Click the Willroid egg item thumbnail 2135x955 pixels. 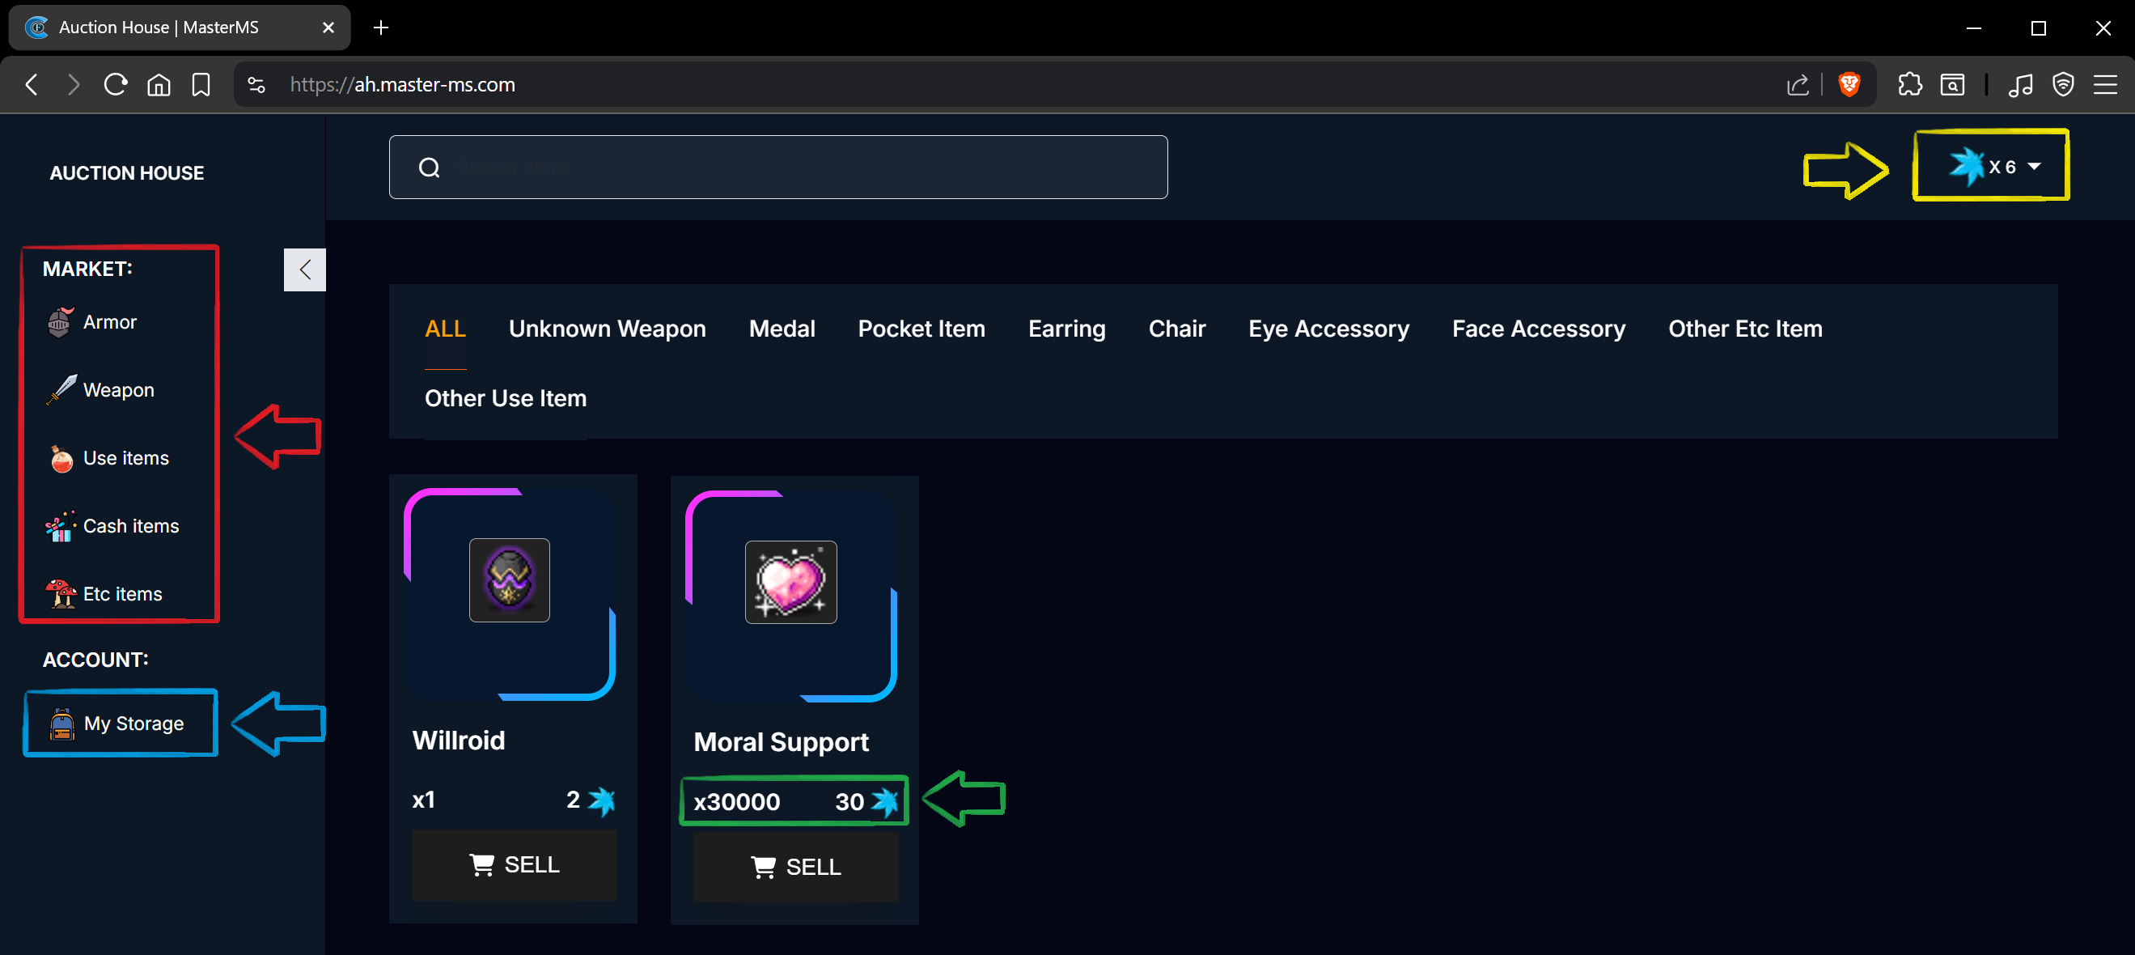[509, 579]
